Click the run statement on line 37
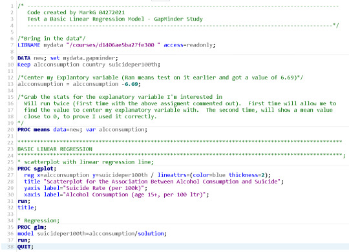 click(x=24, y=240)
